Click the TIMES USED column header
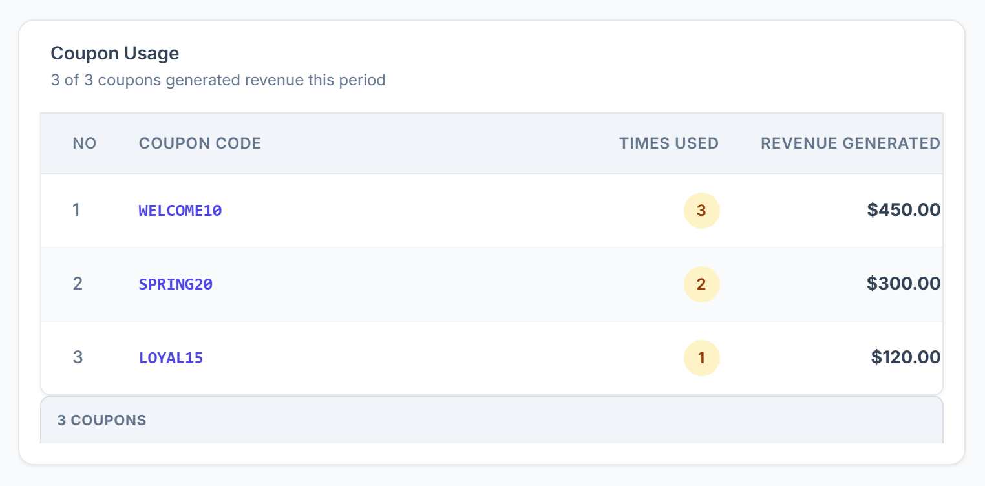The image size is (985, 486). (x=669, y=143)
